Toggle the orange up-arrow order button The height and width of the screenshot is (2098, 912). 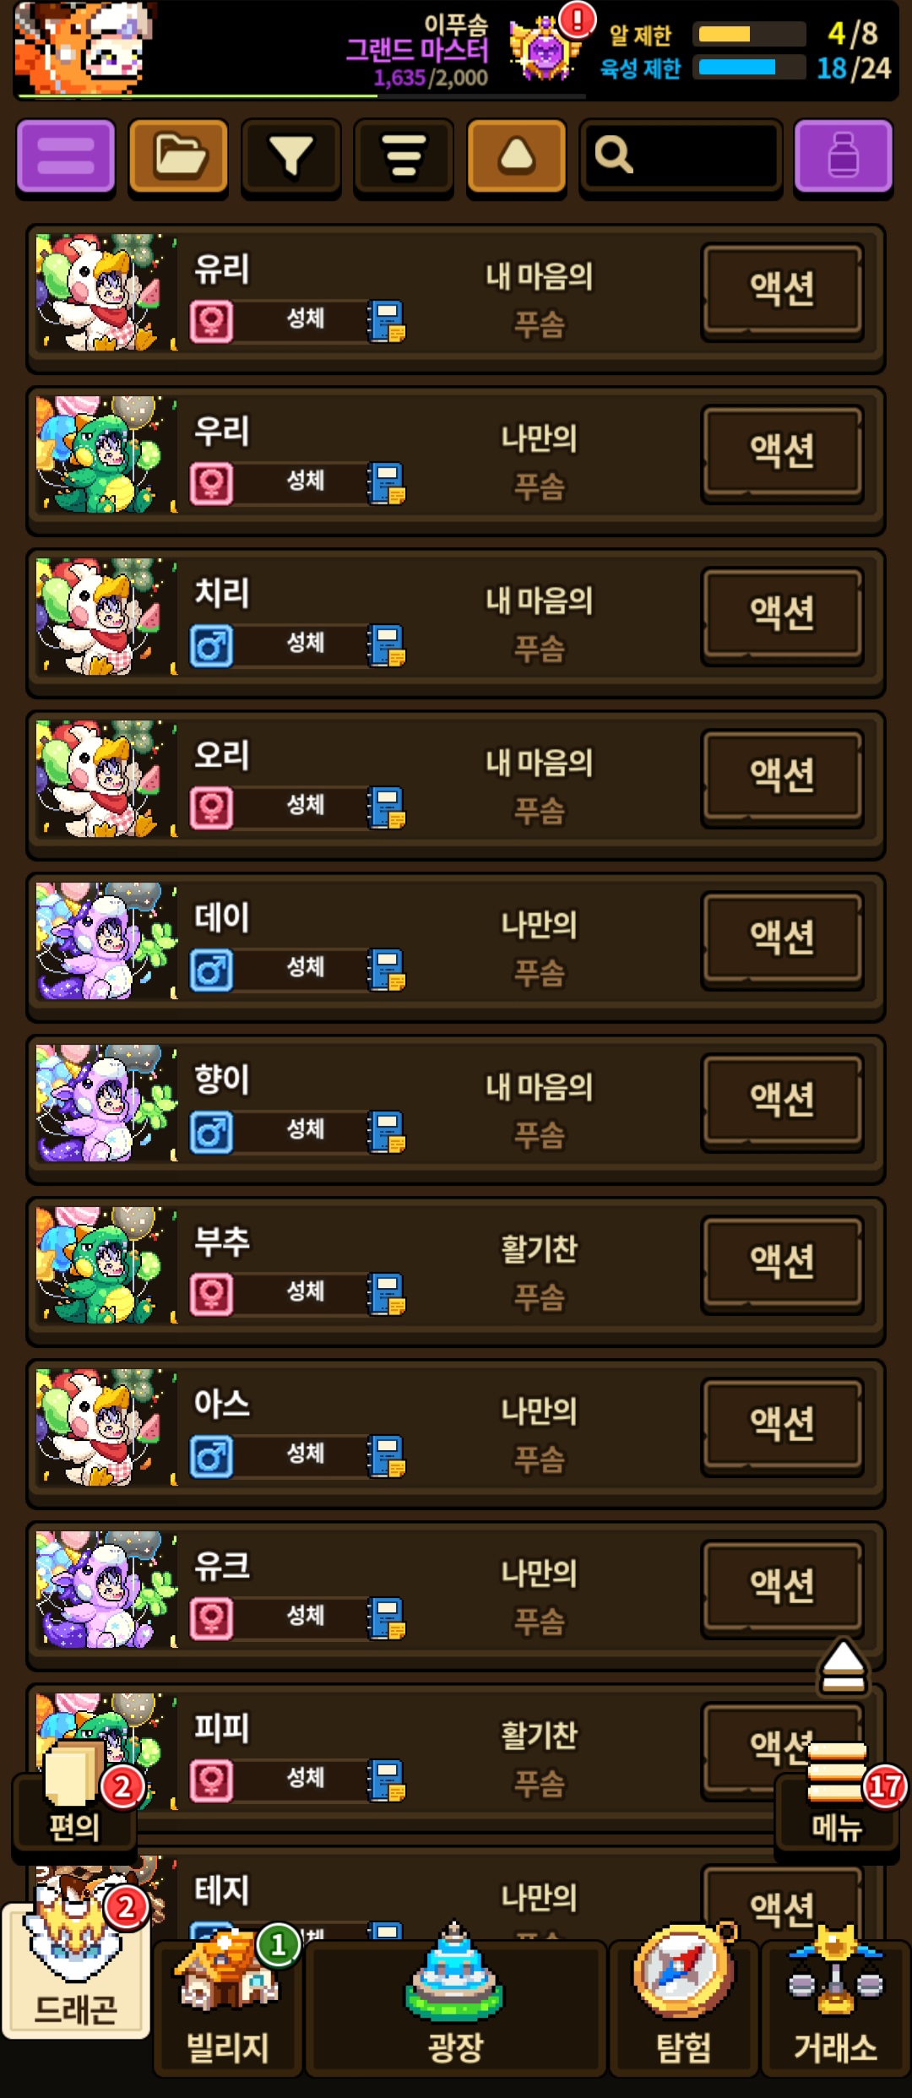516,156
